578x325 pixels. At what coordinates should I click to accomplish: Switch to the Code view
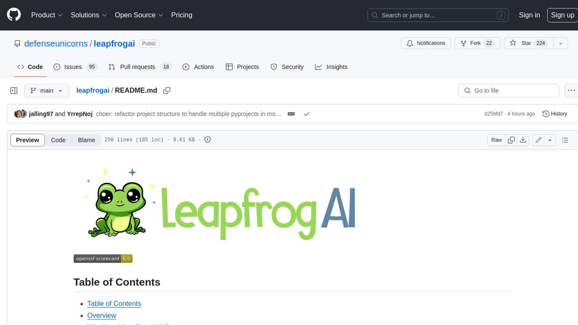tap(58, 140)
